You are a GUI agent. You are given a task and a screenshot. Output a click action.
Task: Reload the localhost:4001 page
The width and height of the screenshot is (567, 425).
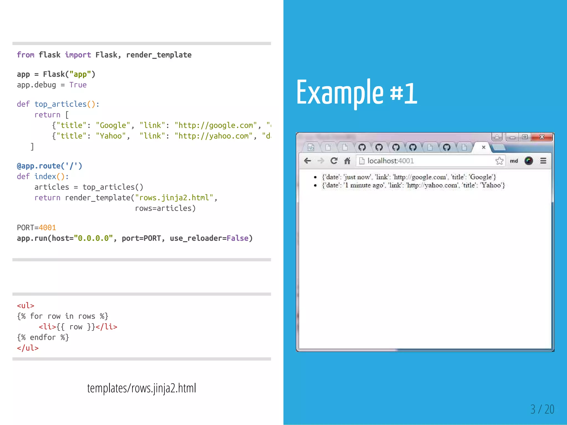click(x=334, y=161)
